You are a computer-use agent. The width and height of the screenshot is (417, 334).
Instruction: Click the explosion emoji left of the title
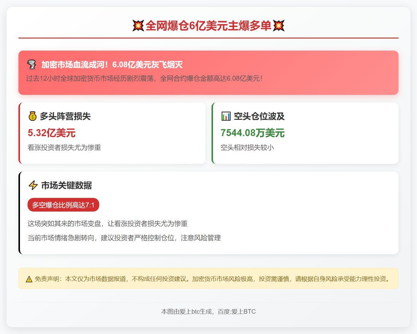click(138, 26)
